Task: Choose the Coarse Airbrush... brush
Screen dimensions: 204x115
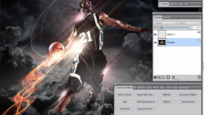Action: pos(146,109)
